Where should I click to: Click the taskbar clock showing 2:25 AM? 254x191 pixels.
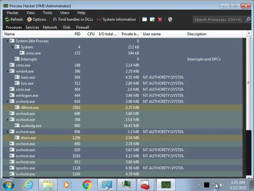tap(237, 185)
